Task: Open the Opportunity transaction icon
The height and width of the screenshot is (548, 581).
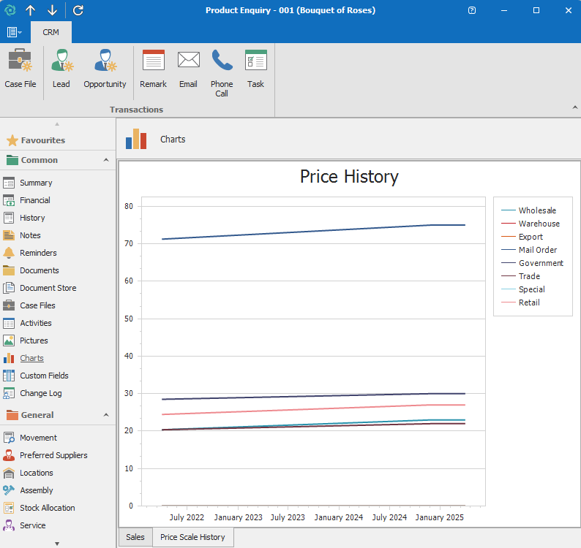Action: pyautogui.click(x=105, y=61)
